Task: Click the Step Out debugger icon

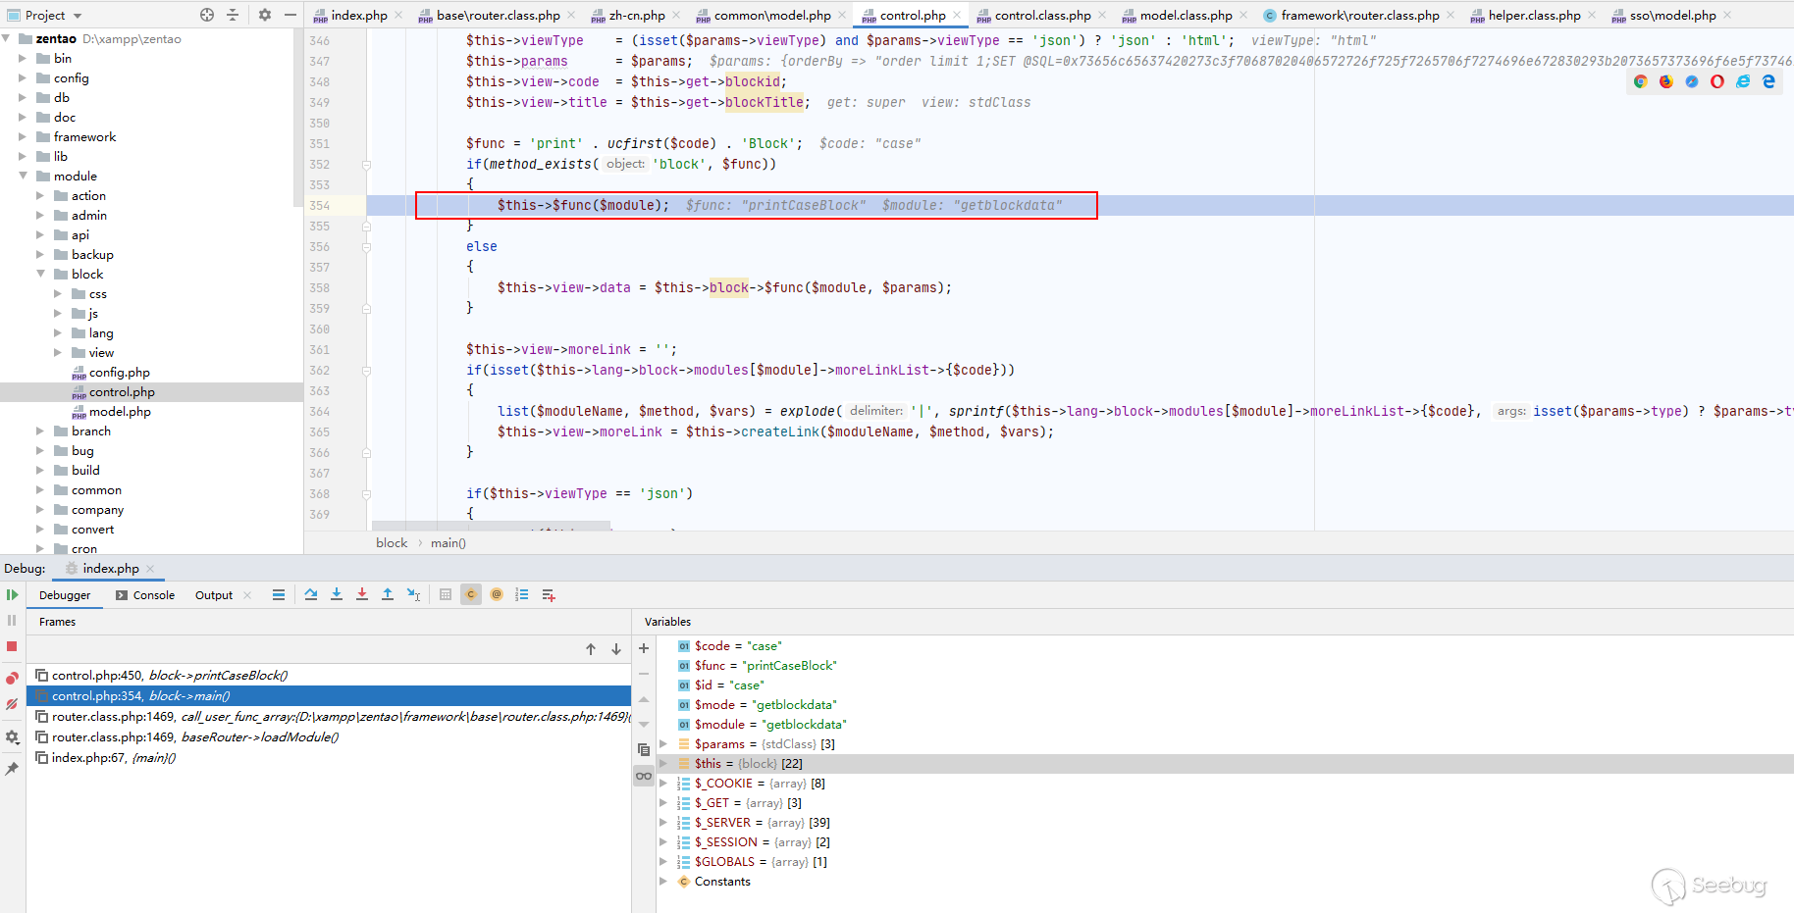Action: [388, 594]
